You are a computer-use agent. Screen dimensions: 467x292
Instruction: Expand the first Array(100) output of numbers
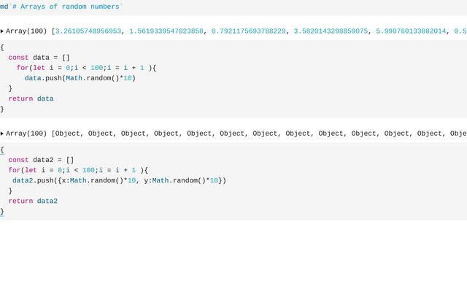(1, 31)
